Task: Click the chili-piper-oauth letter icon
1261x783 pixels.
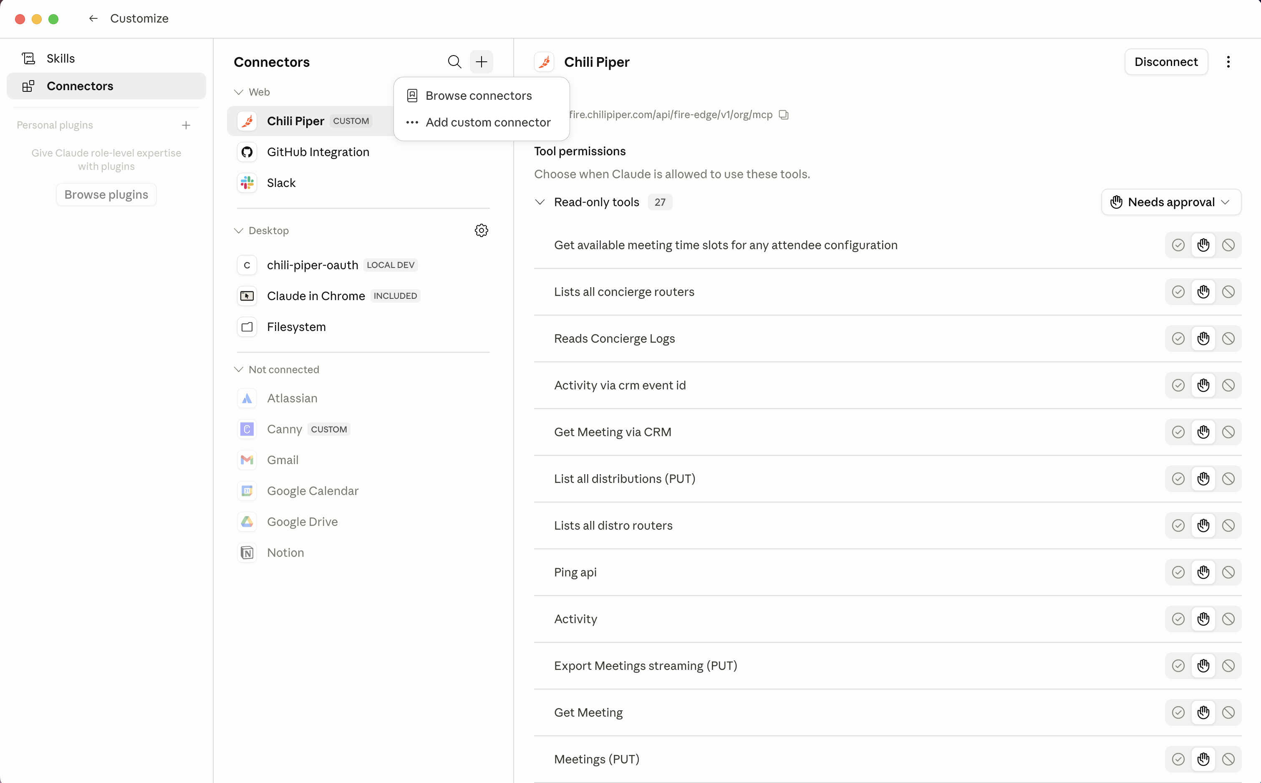Action: (x=247, y=265)
